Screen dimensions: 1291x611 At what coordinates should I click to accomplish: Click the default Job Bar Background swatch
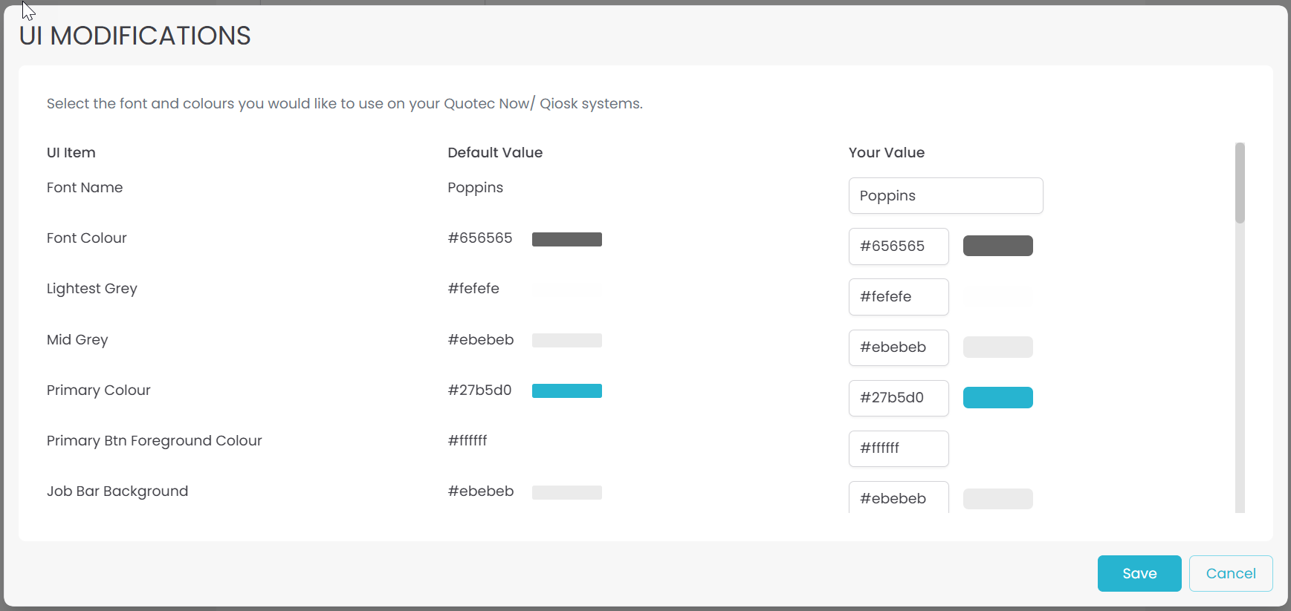pyautogui.click(x=566, y=491)
